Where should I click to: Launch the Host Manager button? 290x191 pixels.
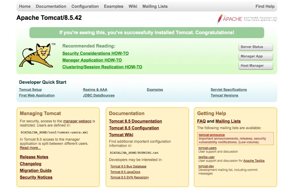tap(256, 66)
